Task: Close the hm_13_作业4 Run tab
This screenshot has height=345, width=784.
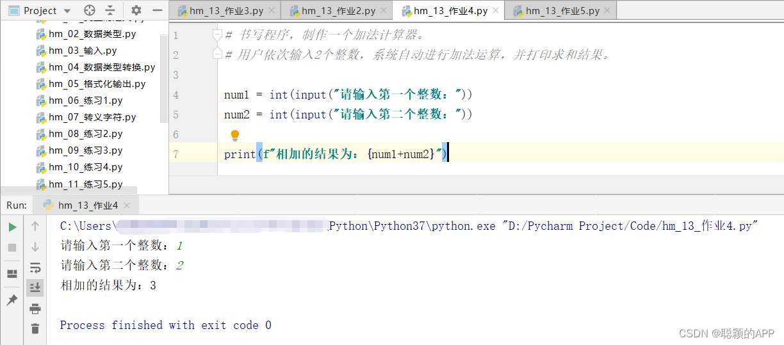Action: (127, 205)
